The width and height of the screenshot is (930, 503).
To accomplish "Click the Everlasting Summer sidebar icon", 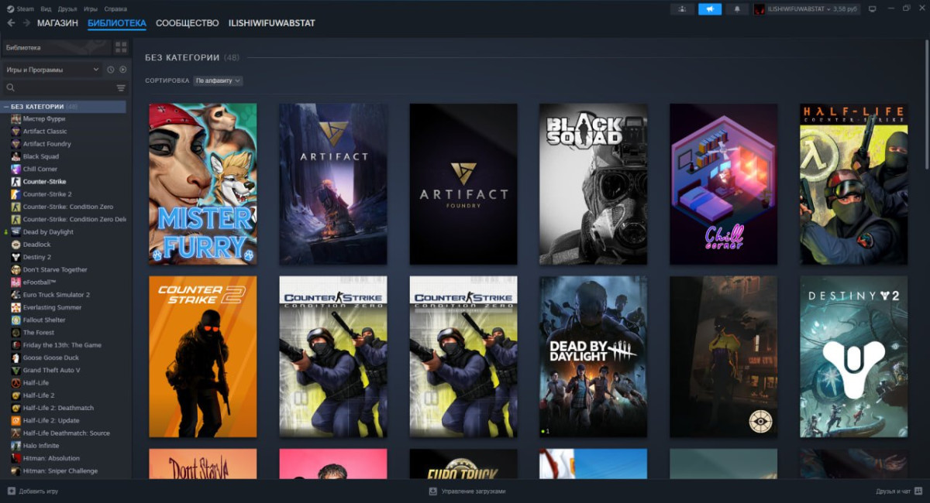I will pos(15,307).
